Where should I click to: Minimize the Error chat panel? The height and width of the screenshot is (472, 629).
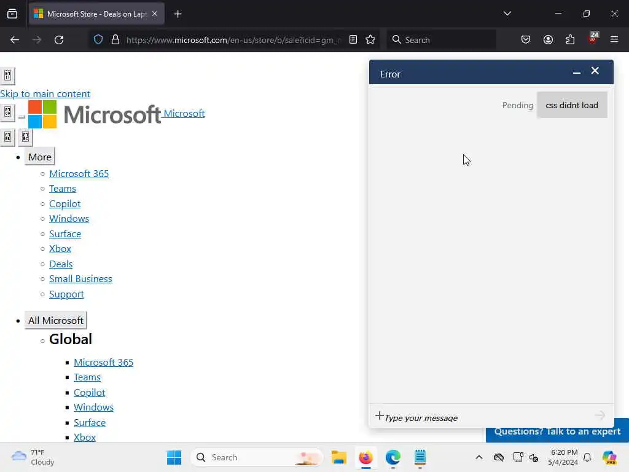coord(576,73)
